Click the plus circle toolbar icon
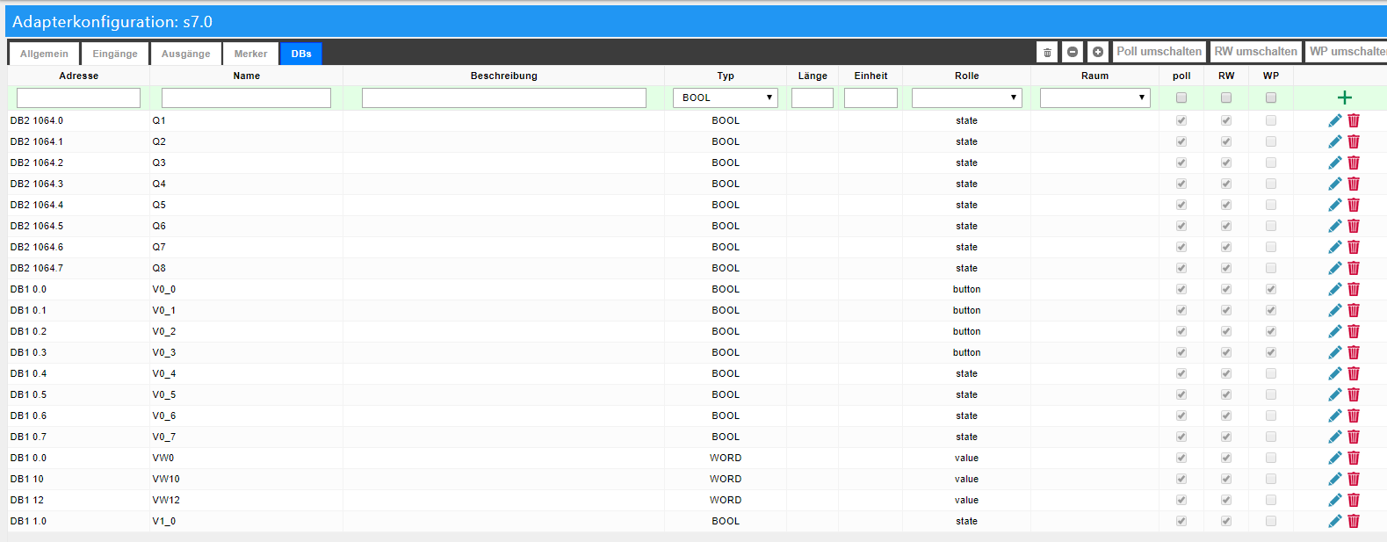The height and width of the screenshot is (542, 1387). (x=1098, y=52)
